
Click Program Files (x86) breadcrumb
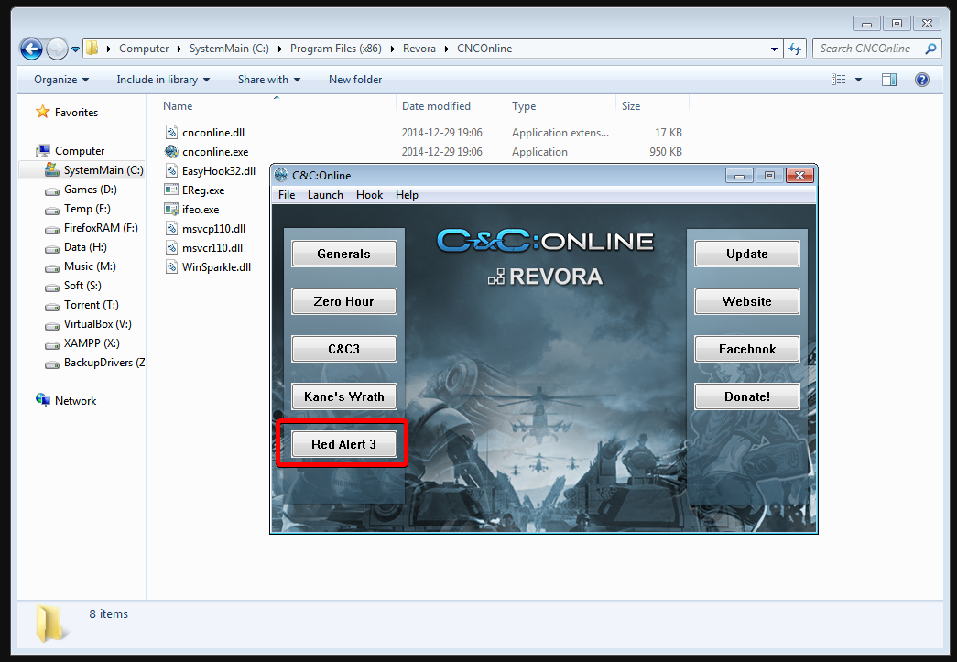click(336, 49)
